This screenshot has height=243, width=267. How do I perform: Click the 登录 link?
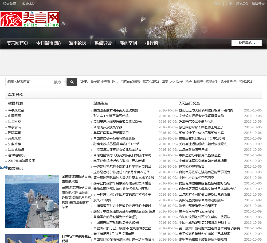[x=217, y=3]
